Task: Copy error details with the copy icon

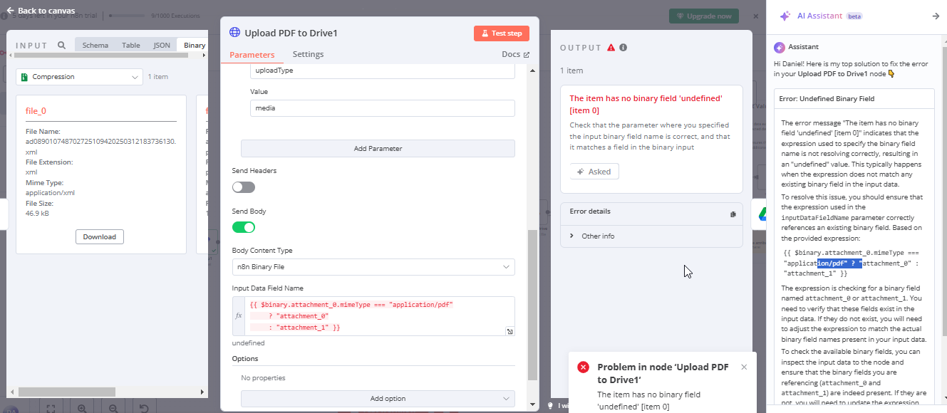Action: (733, 214)
